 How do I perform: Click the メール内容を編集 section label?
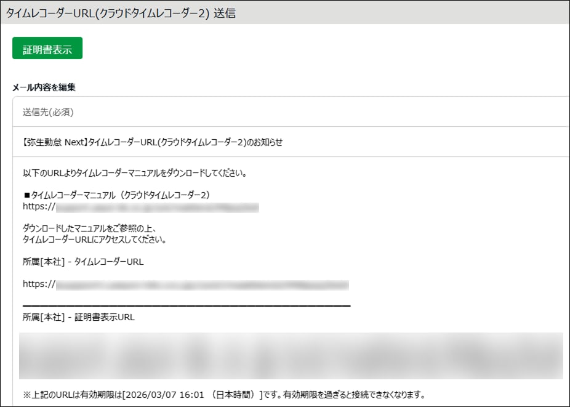point(44,87)
